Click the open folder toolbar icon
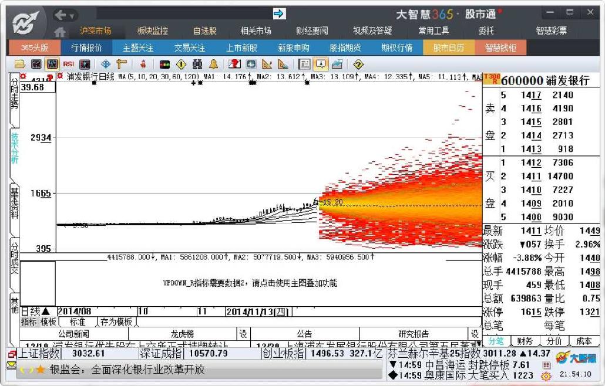This screenshot has height=386, width=605. [x=20, y=64]
